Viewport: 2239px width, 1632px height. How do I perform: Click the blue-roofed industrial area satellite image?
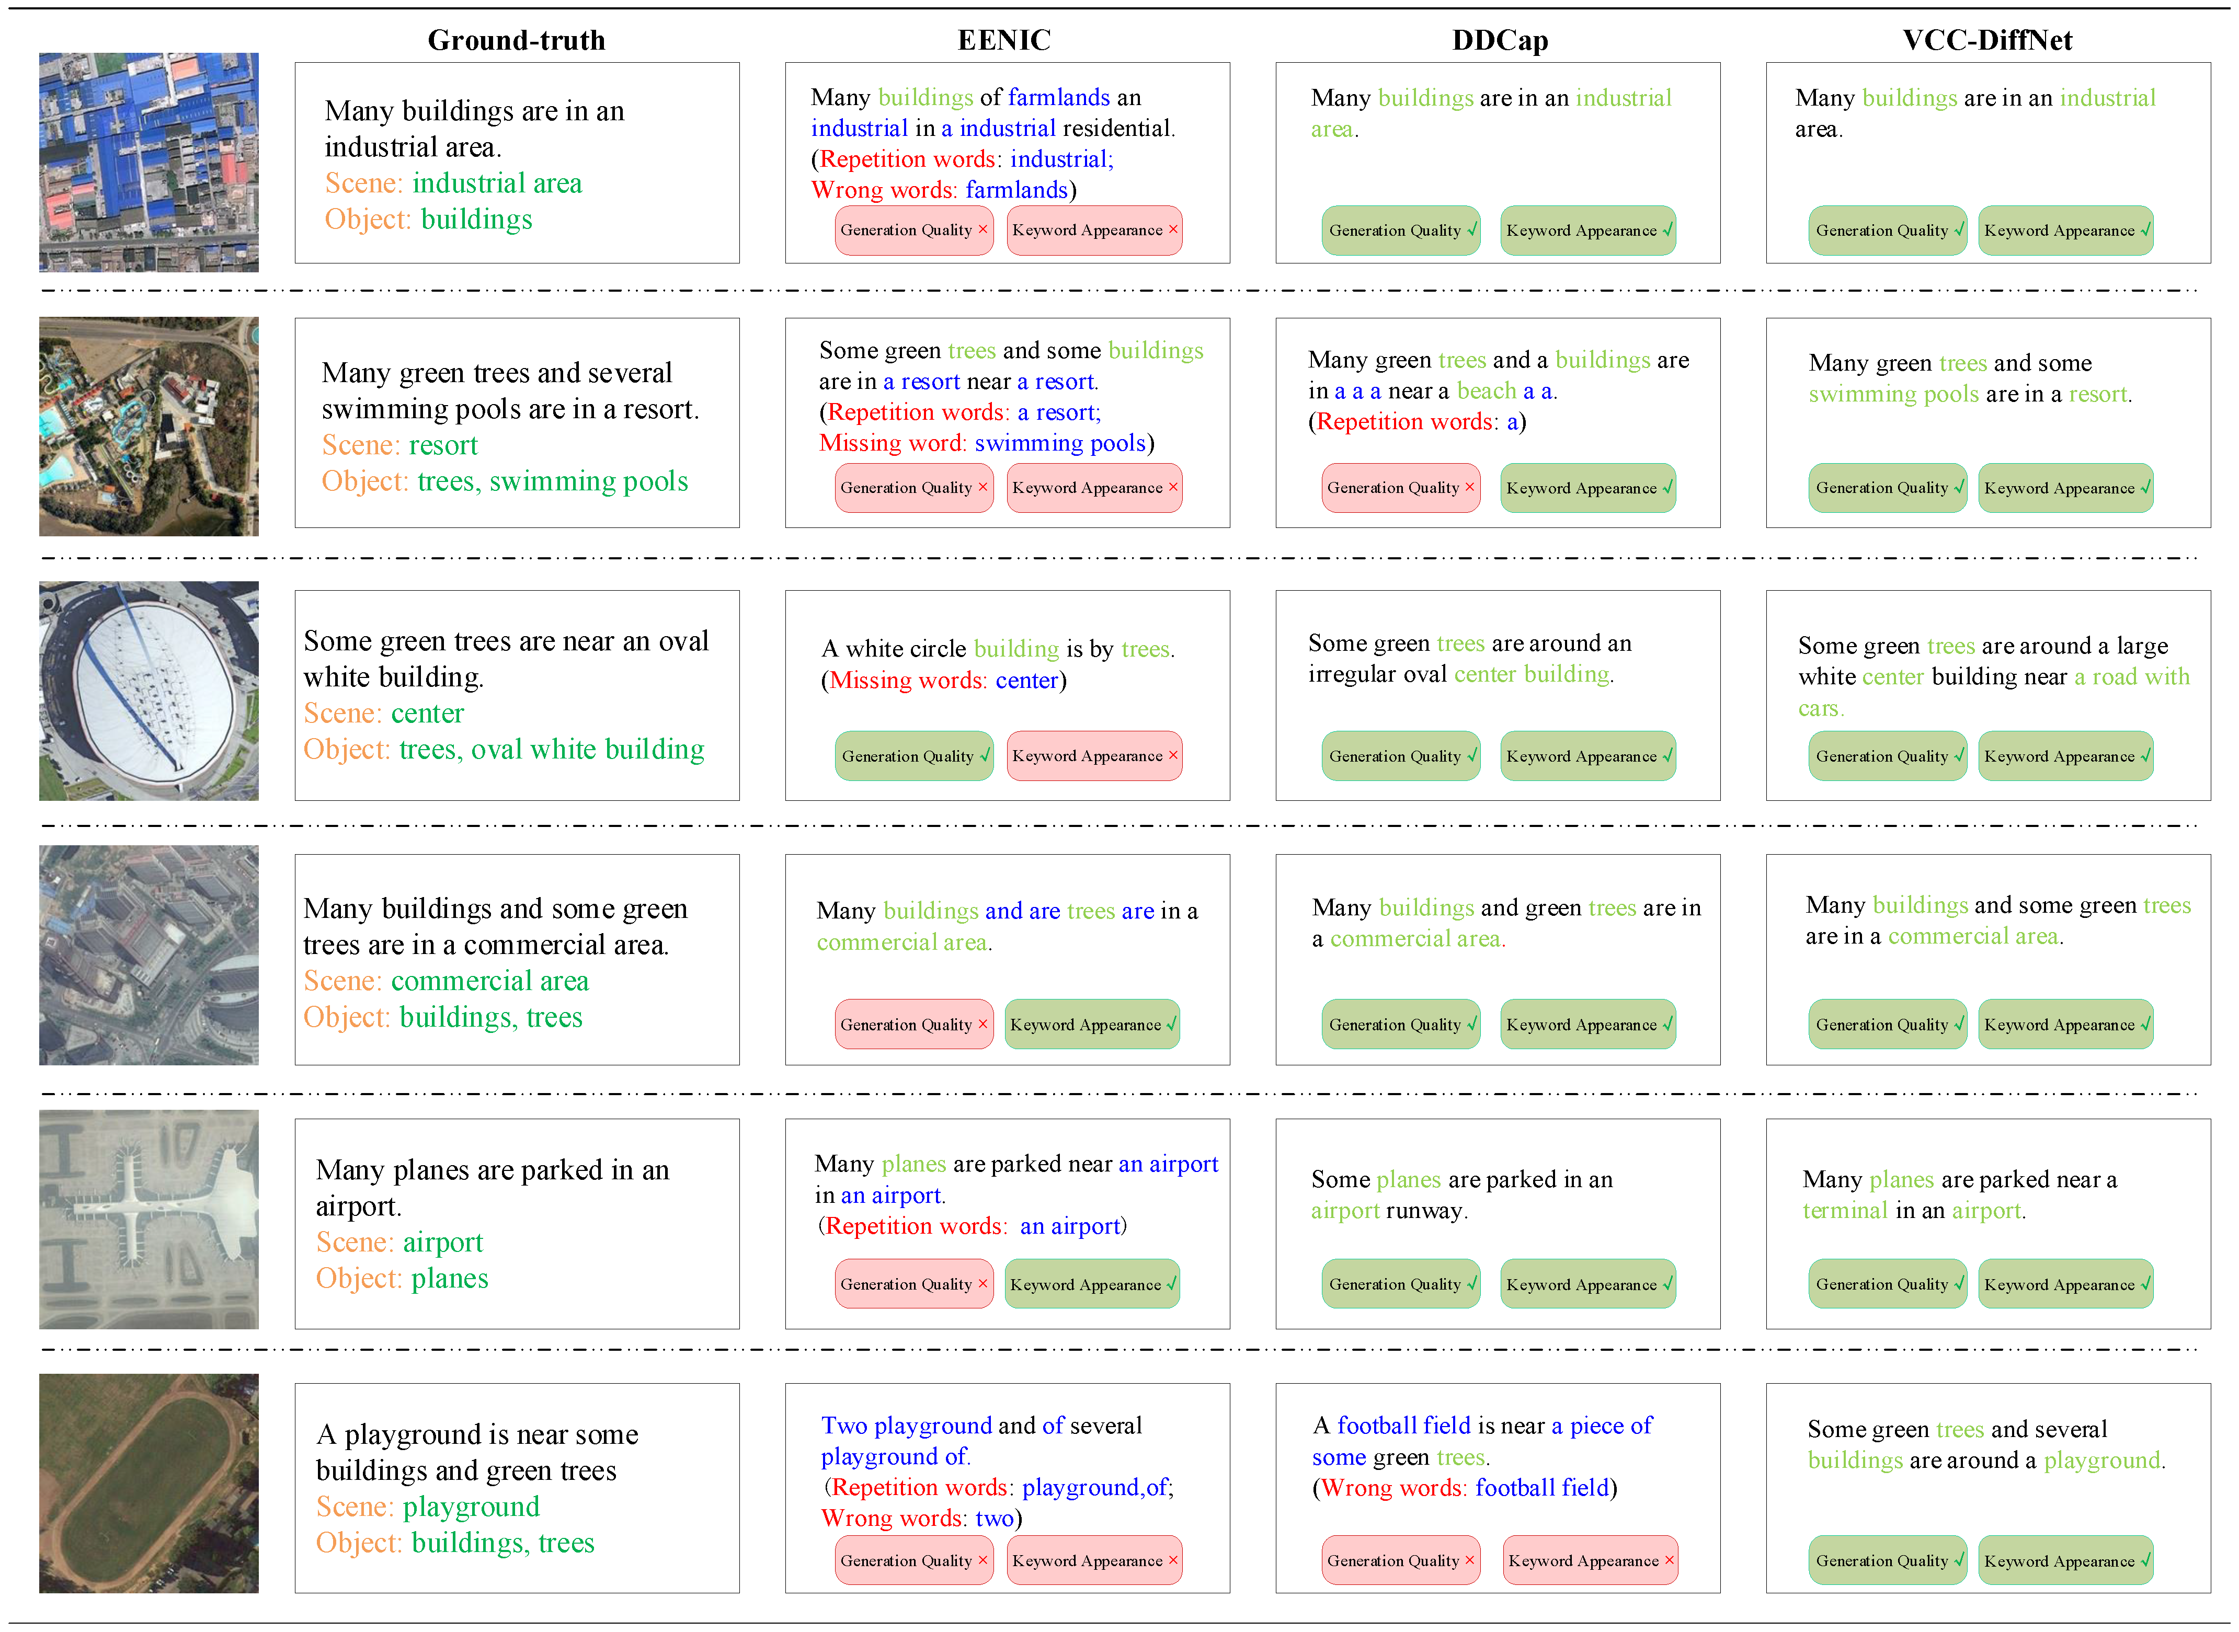148,162
